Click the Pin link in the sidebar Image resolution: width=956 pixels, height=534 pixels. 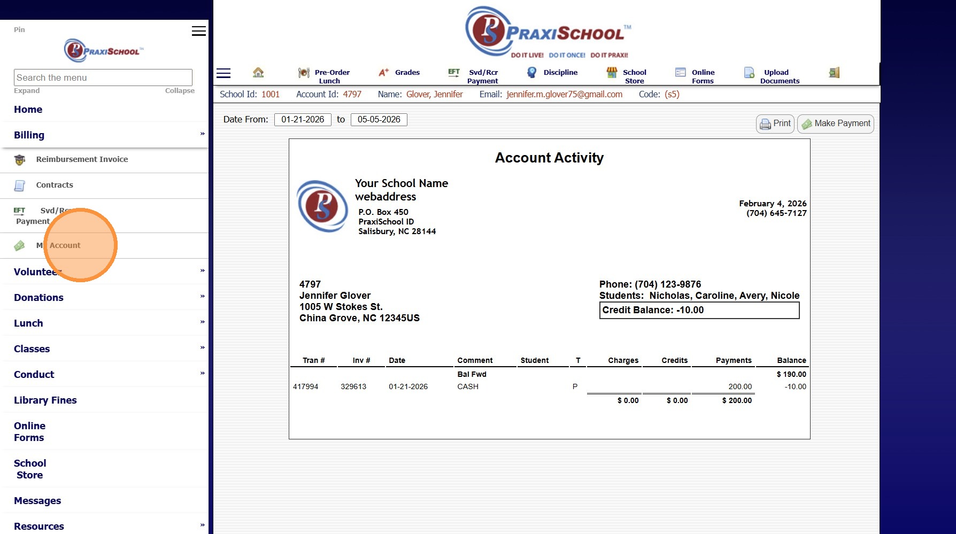19,30
